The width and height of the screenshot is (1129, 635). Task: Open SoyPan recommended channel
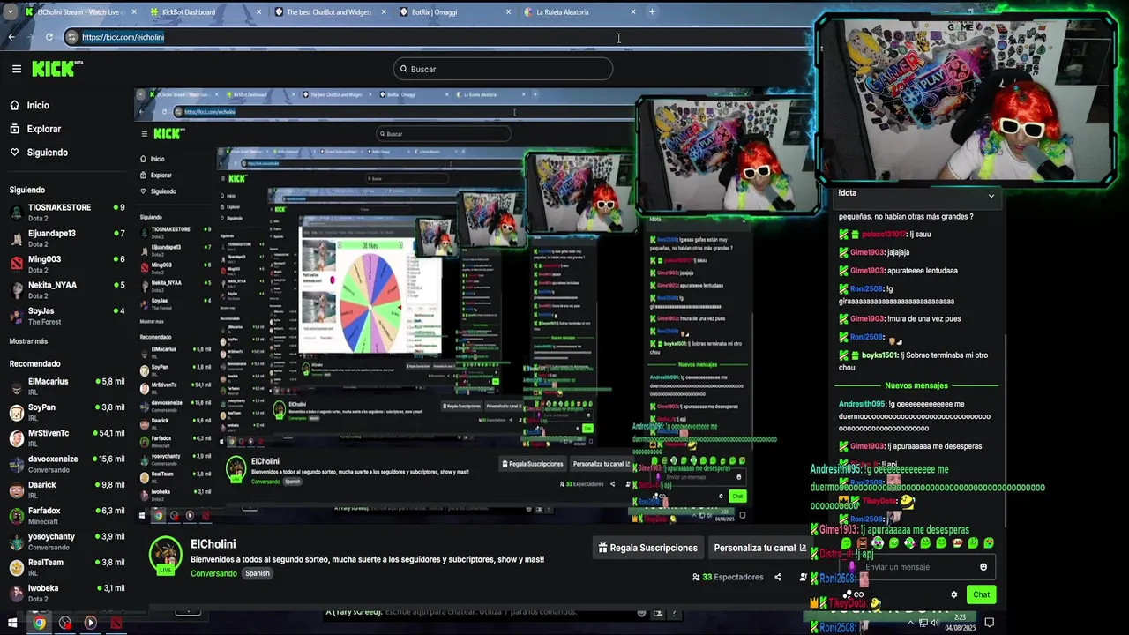[67, 412]
